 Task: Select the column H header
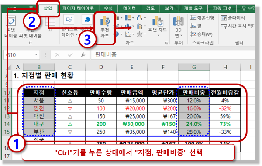tap(225, 67)
